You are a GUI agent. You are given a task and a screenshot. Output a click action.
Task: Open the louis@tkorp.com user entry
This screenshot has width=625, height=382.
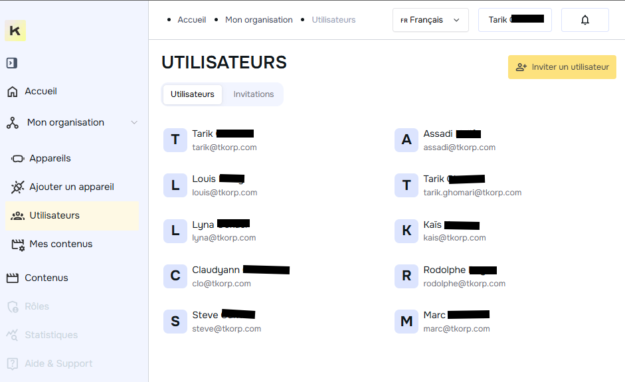[x=224, y=192]
